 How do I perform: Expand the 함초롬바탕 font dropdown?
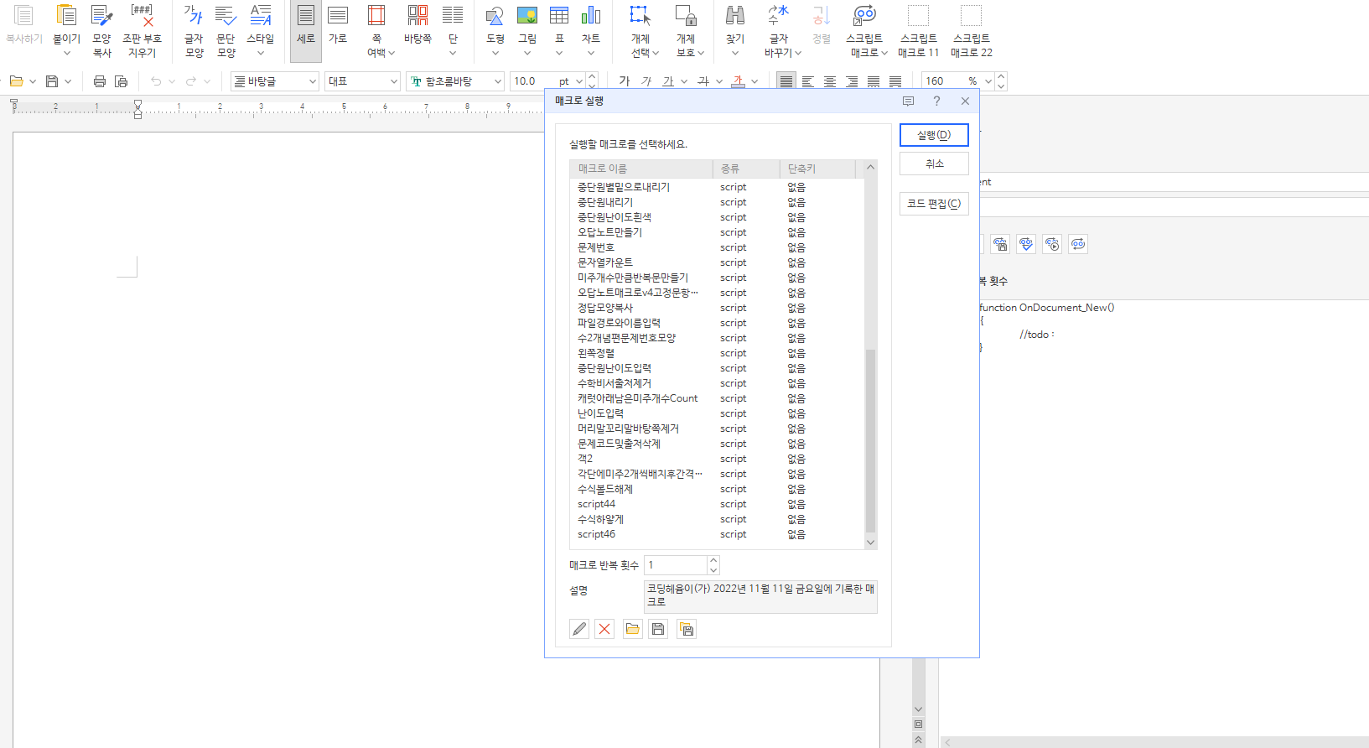click(497, 81)
